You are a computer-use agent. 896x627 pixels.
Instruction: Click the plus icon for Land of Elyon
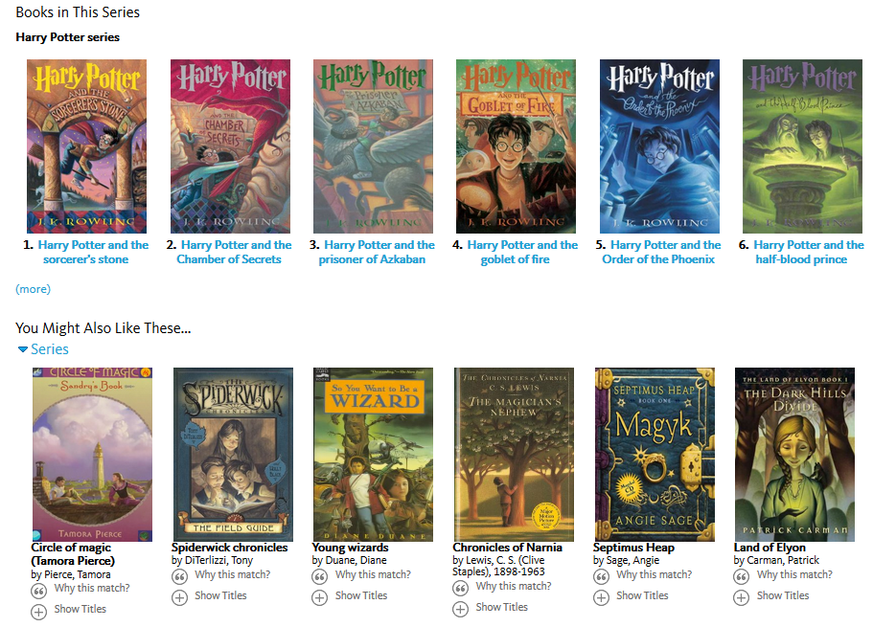742,598
